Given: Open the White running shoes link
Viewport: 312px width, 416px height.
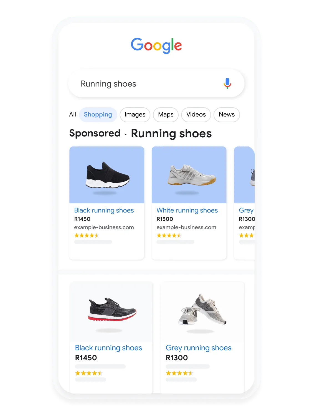Looking at the screenshot, I should (x=187, y=210).
